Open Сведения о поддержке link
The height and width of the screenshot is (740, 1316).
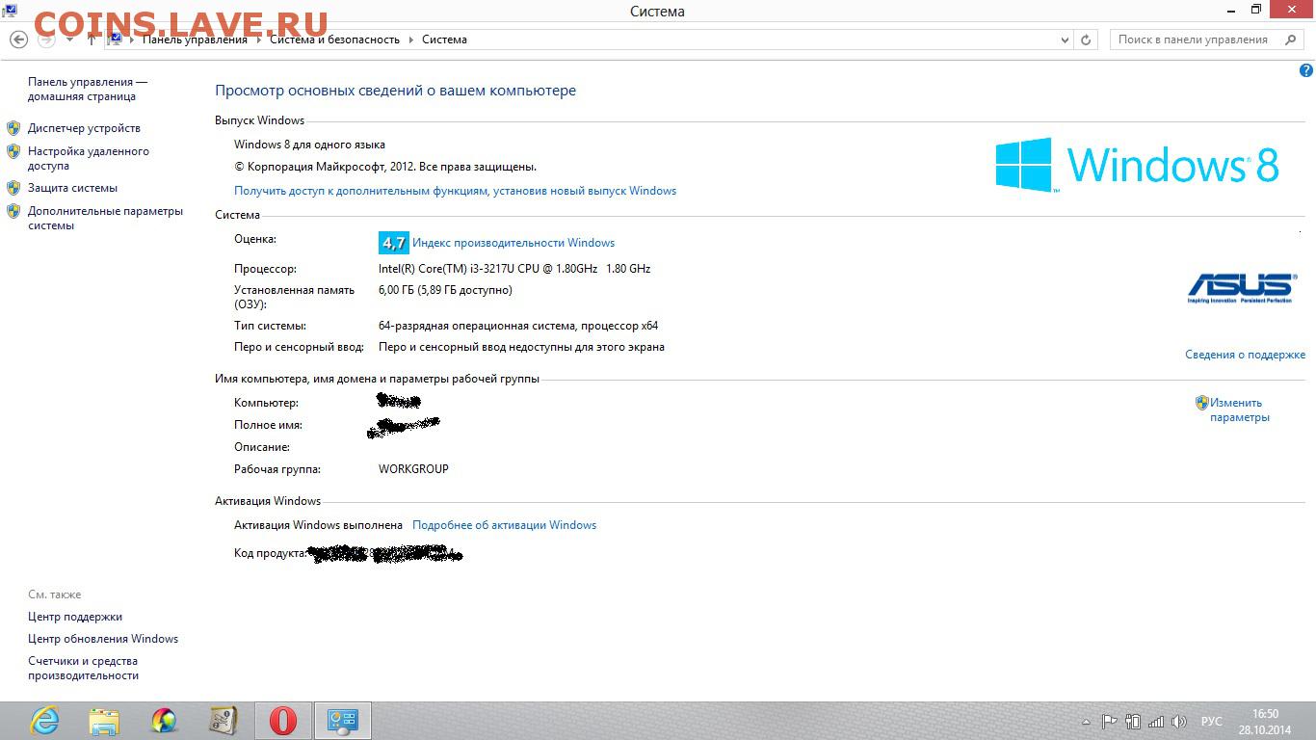[x=1245, y=355]
